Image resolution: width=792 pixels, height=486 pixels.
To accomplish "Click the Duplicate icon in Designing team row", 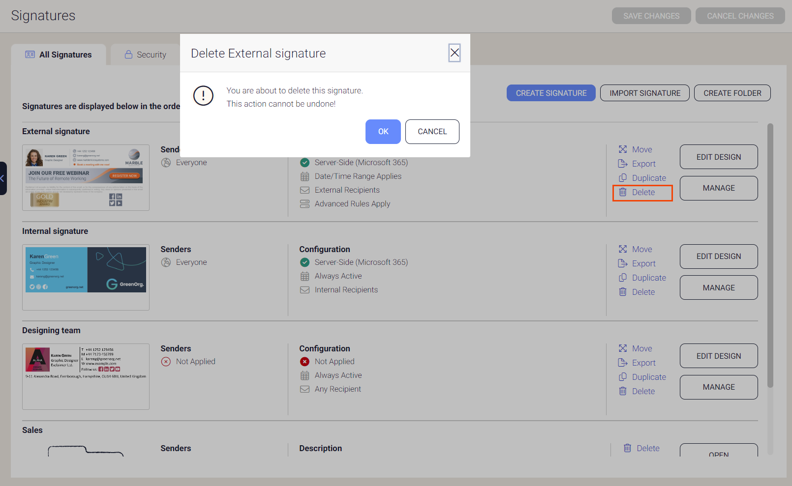I will 622,377.
